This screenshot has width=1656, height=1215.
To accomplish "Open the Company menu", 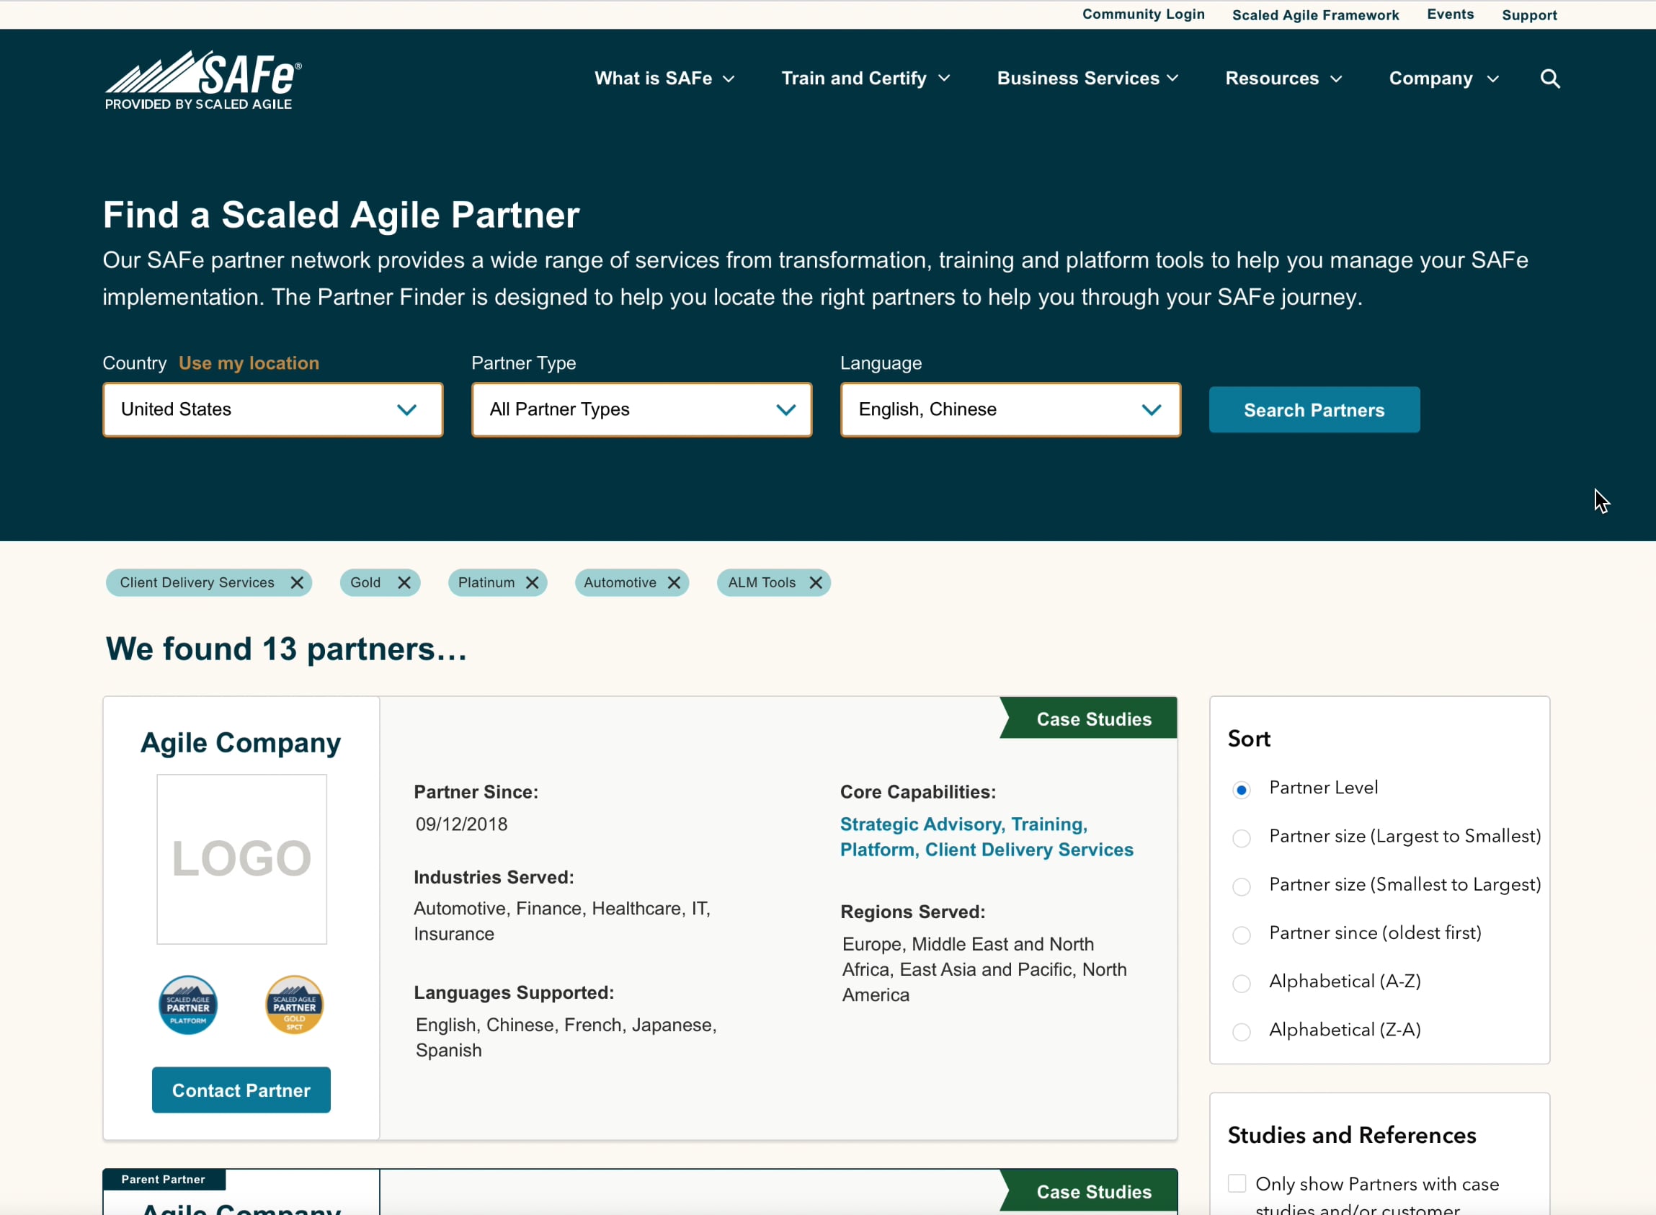I will click(1442, 78).
